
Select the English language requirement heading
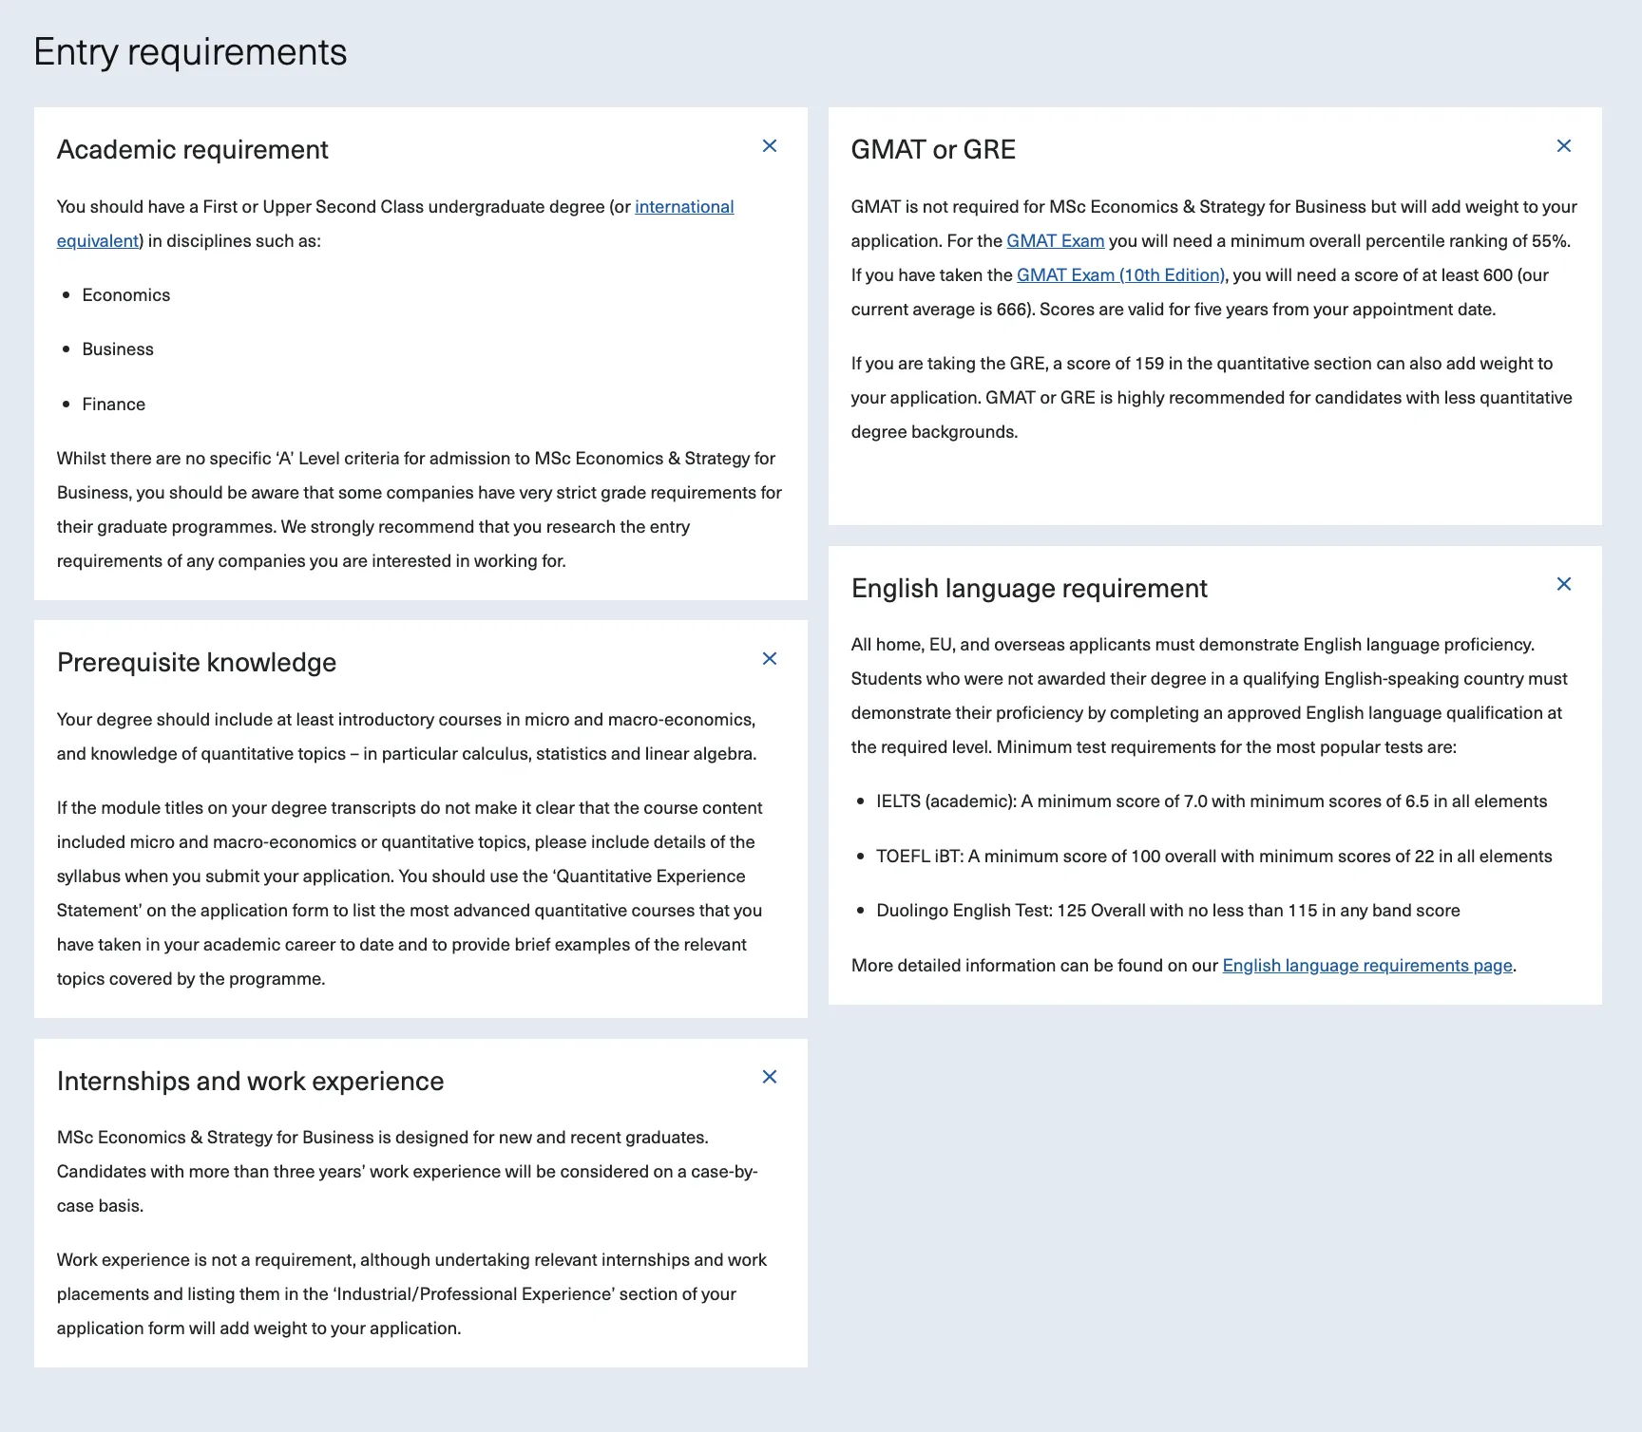click(1029, 589)
